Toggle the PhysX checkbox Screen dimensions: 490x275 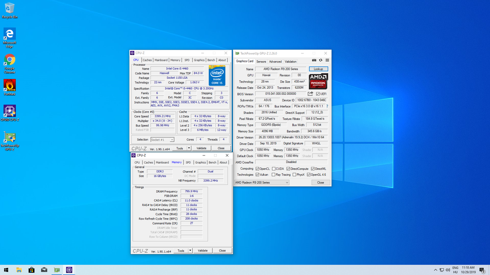coord(294,175)
